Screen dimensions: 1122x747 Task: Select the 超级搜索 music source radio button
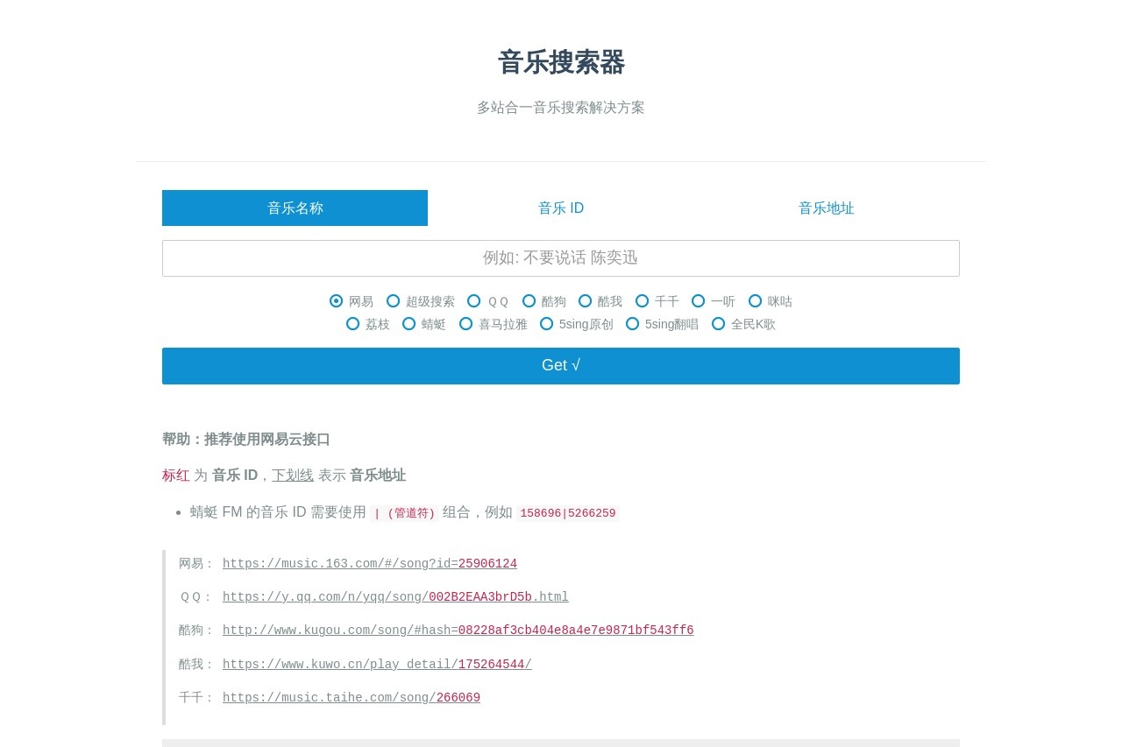click(x=394, y=301)
